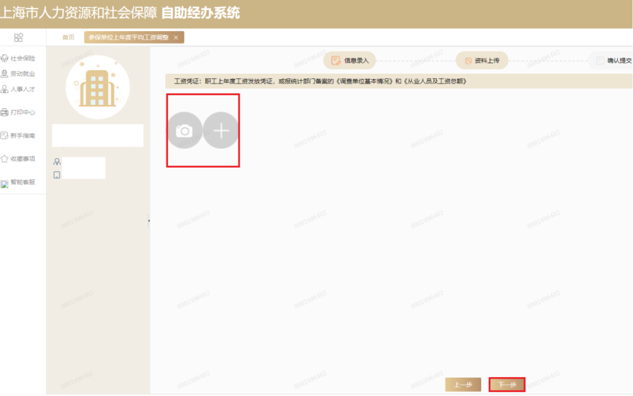Click the 收藏事项 star icon
This screenshot has height=396, width=633.
tap(5, 159)
